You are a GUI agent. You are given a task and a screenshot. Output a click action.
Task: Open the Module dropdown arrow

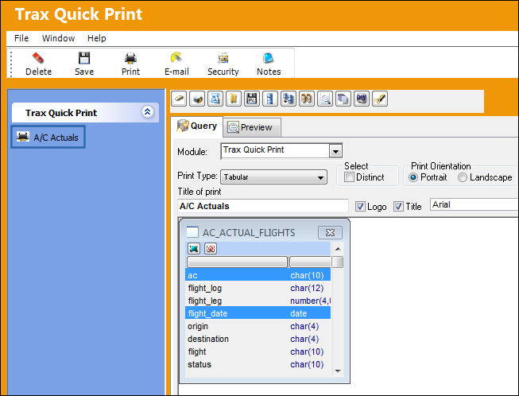click(335, 152)
